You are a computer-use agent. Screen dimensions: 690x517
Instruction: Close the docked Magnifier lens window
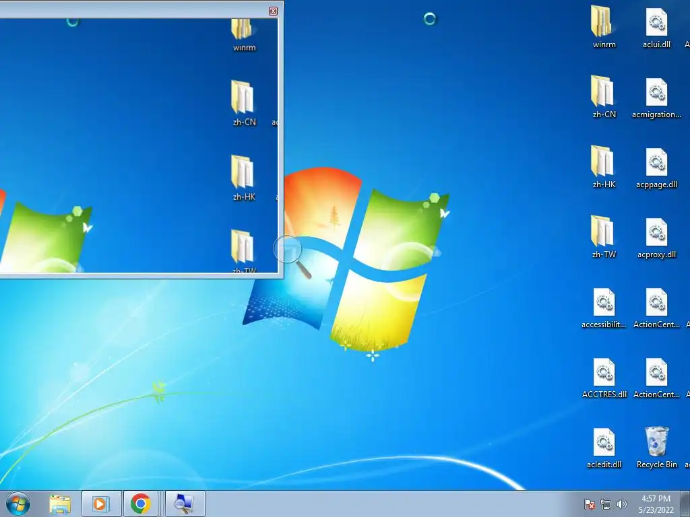(x=273, y=11)
